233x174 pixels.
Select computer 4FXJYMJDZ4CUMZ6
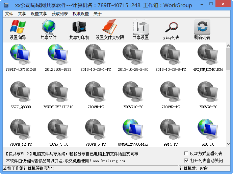(208, 58)
